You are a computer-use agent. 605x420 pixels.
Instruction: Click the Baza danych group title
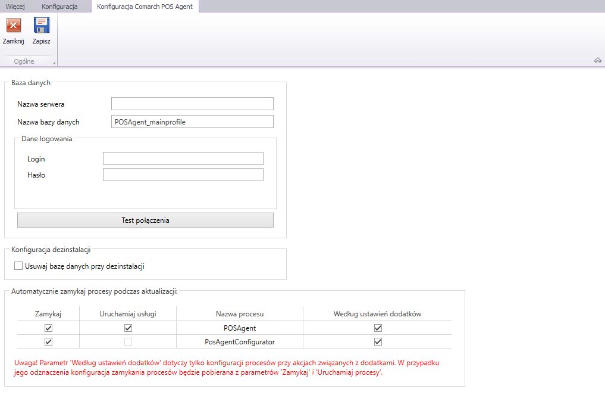click(31, 83)
